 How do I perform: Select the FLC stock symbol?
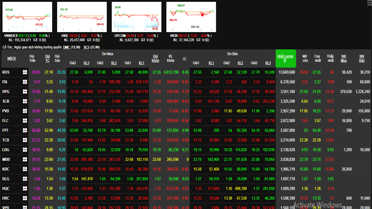click(x=6, y=121)
